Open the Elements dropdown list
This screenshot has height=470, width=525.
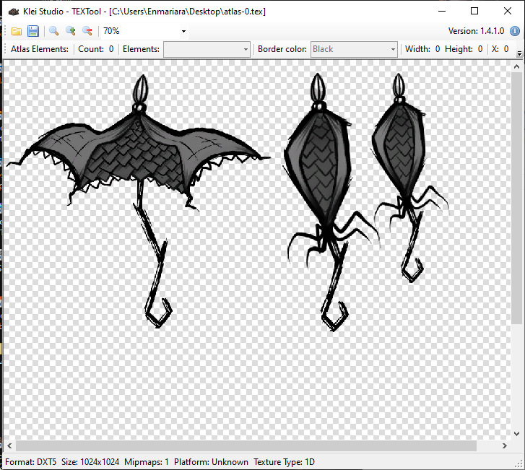tap(207, 49)
